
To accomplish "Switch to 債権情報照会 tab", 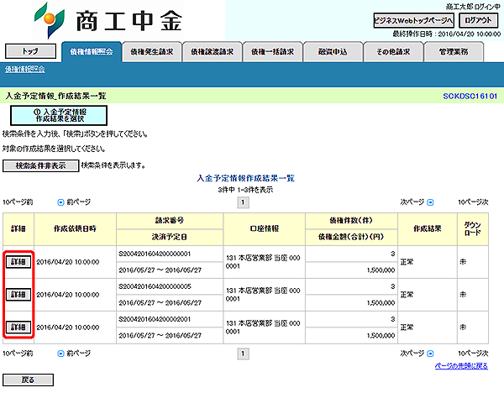I will coord(92,52).
